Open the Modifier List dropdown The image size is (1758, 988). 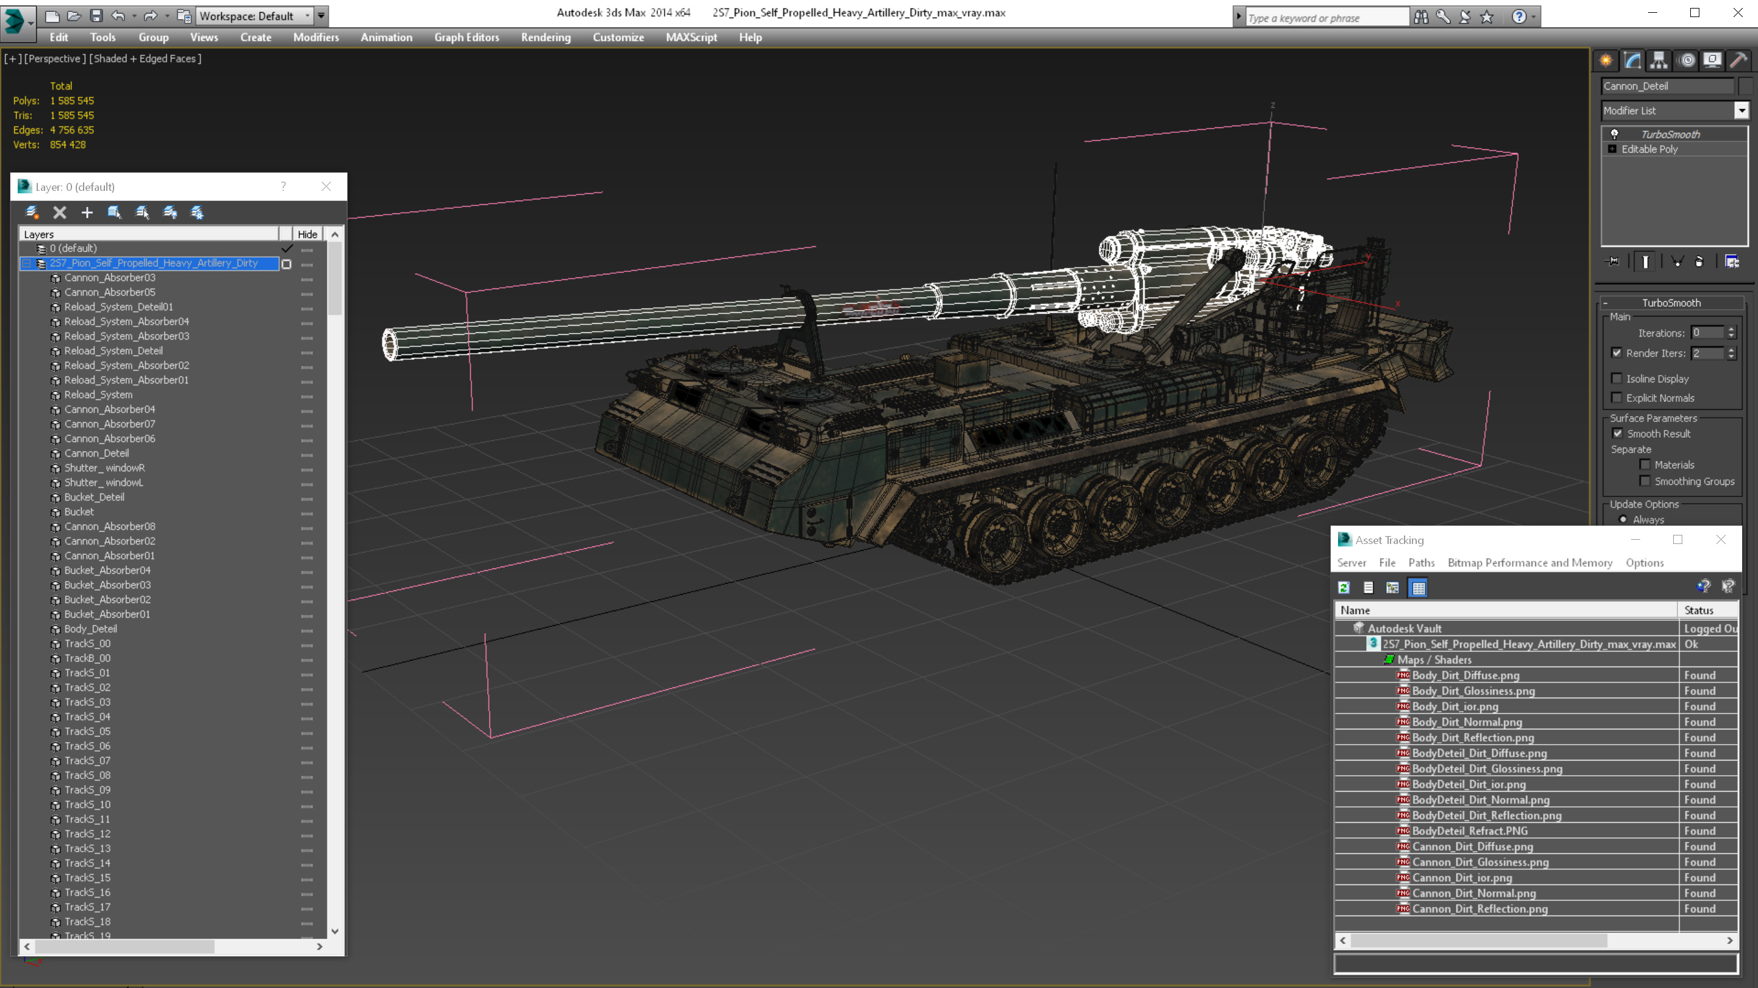pyautogui.click(x=1741, y=110)
